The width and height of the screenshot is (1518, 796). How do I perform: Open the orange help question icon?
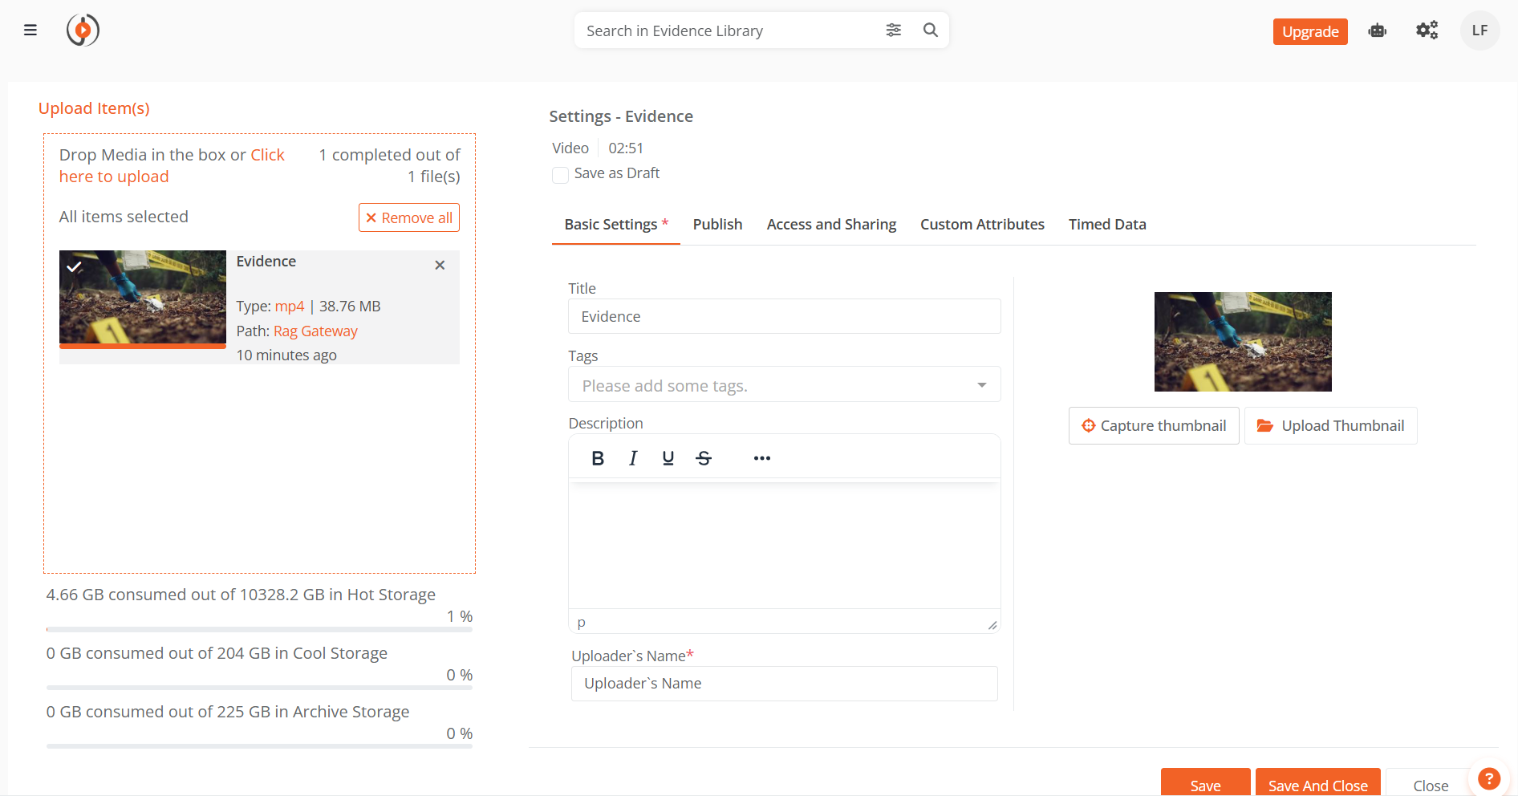pyautogui.click(x=1488, y=778)
